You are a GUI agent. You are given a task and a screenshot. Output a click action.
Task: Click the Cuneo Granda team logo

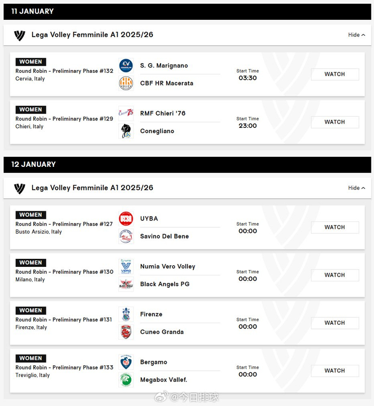tap(126, 332)
